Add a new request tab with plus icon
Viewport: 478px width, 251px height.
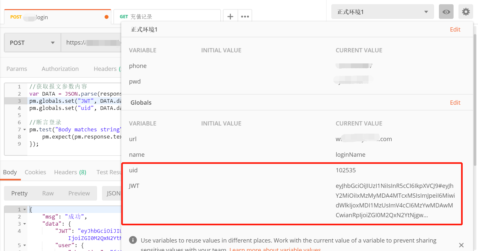tap(230, 17)
